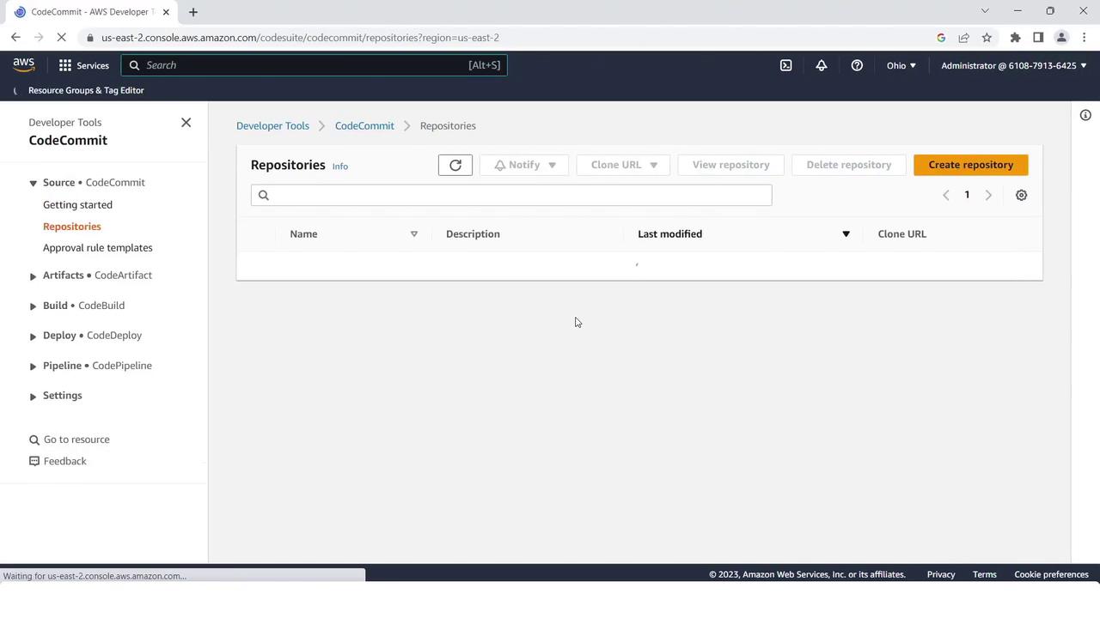Image resolution: width=1100 pixels, height=618 pixels.
Task: Collapse the Source CodeCommit section
Action: [x=33, y=183]
